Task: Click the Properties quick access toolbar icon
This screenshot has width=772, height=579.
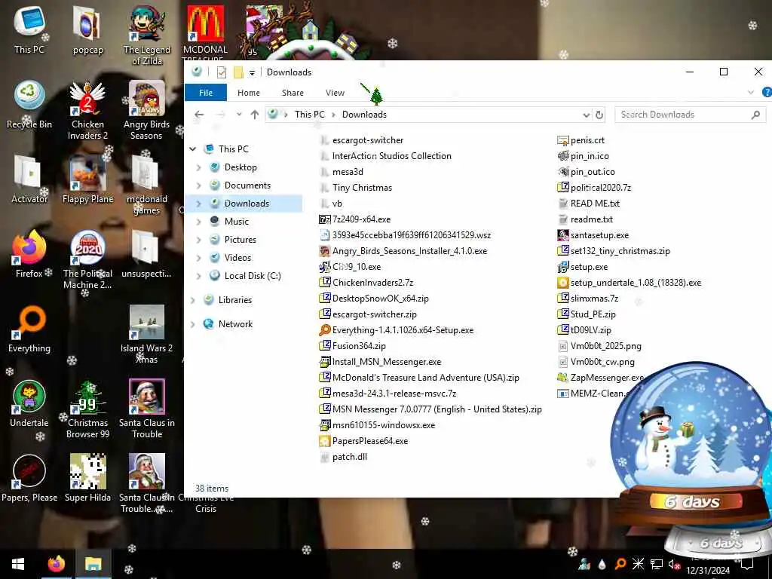Action: click(222, 72)
